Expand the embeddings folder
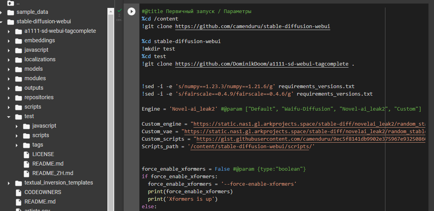434x211 pixels. click(x=9, y=41)
